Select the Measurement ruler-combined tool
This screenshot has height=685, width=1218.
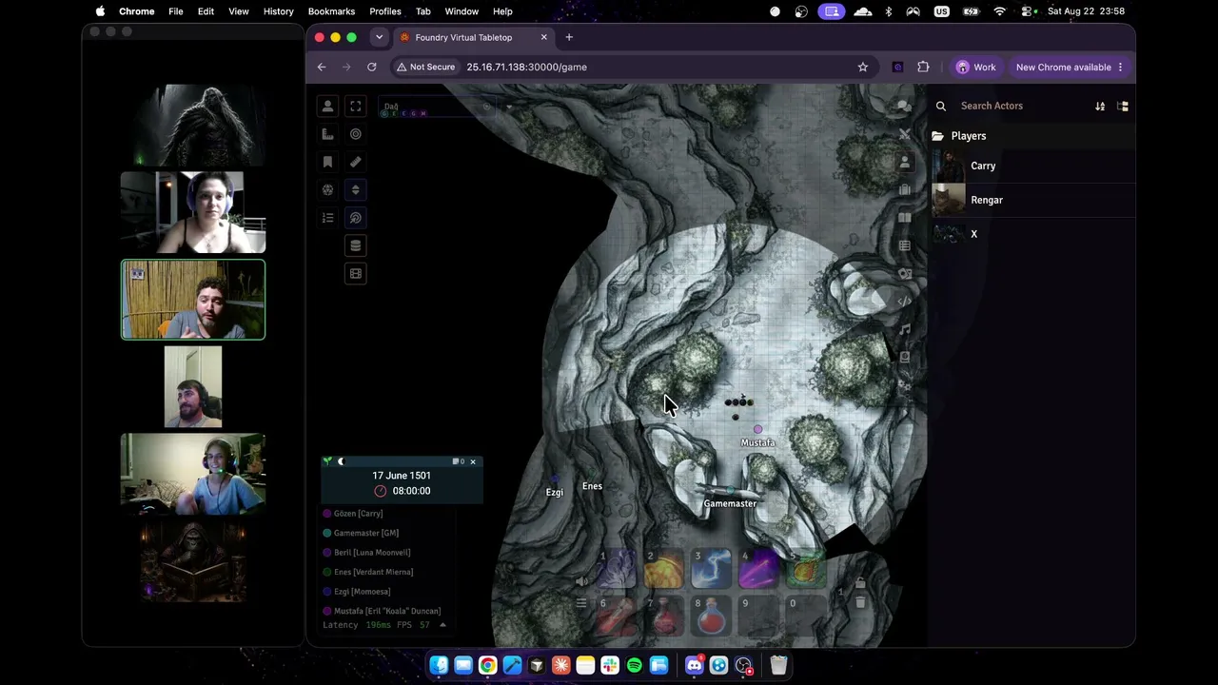(327, 134)
